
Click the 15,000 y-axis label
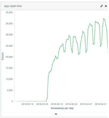point(9,68)
